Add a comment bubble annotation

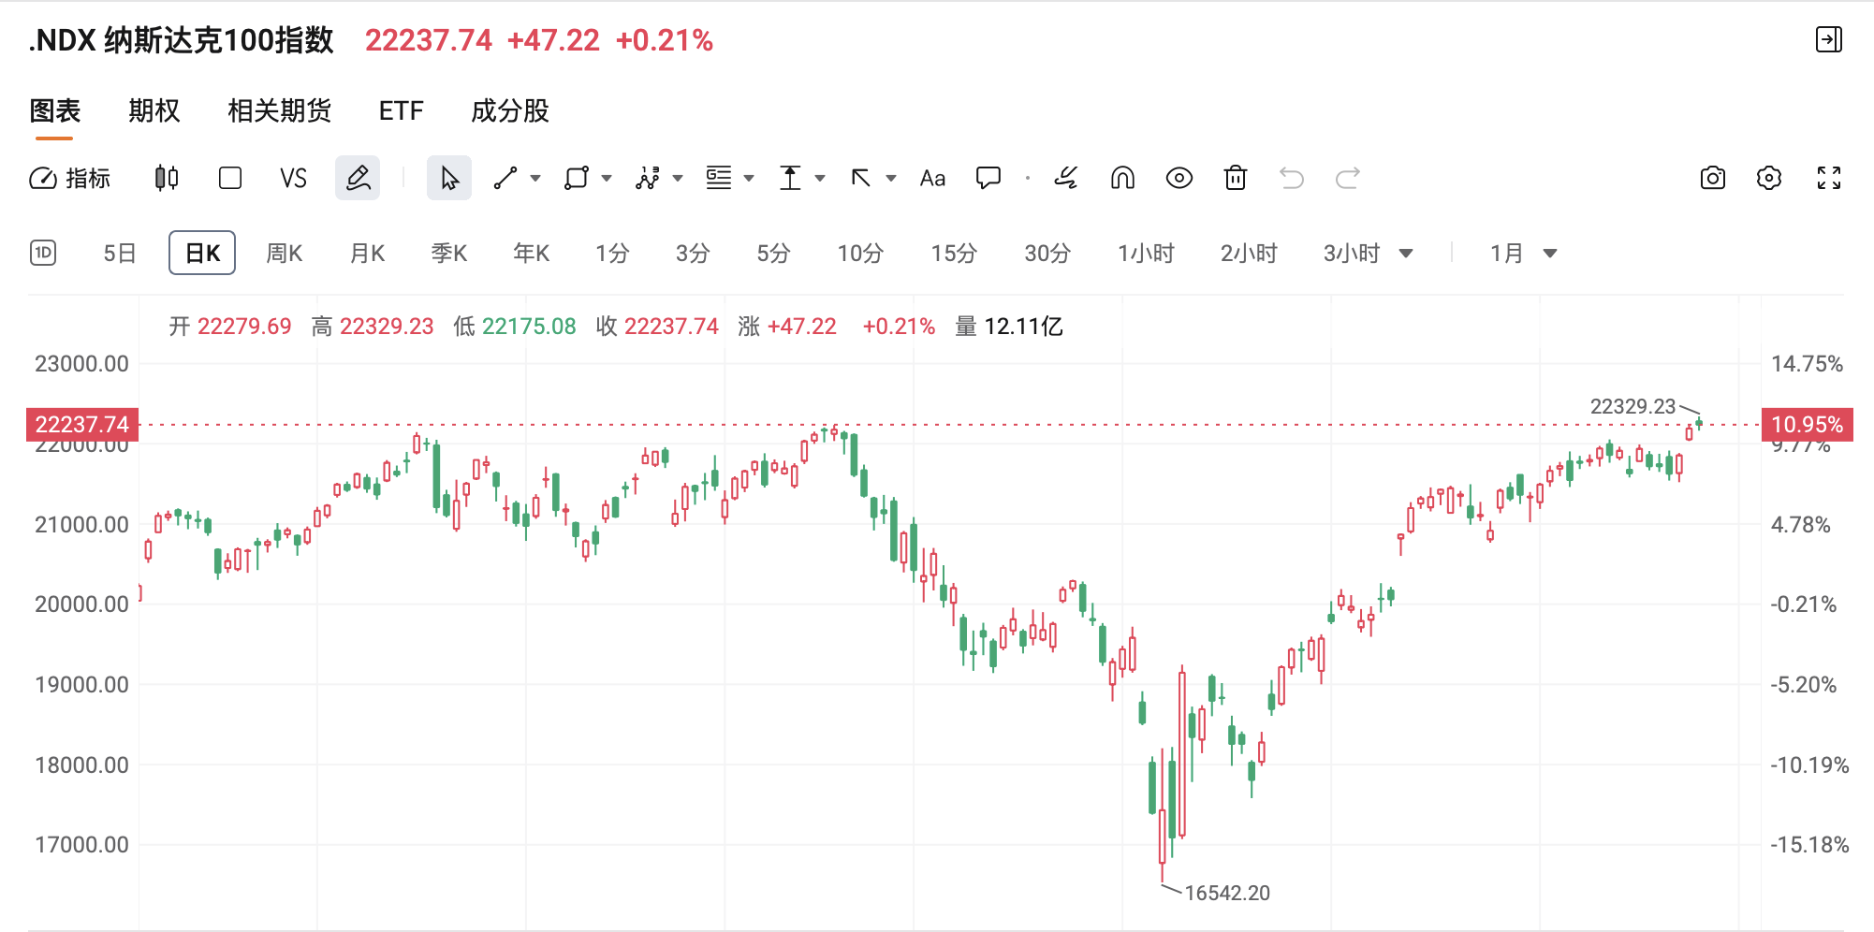tap(988, 178)
